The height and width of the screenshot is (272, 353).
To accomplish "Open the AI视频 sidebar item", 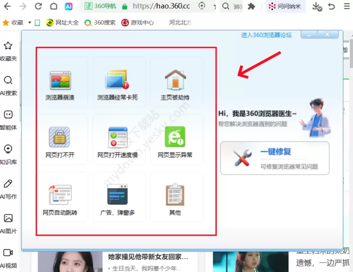I will (9, 258).
